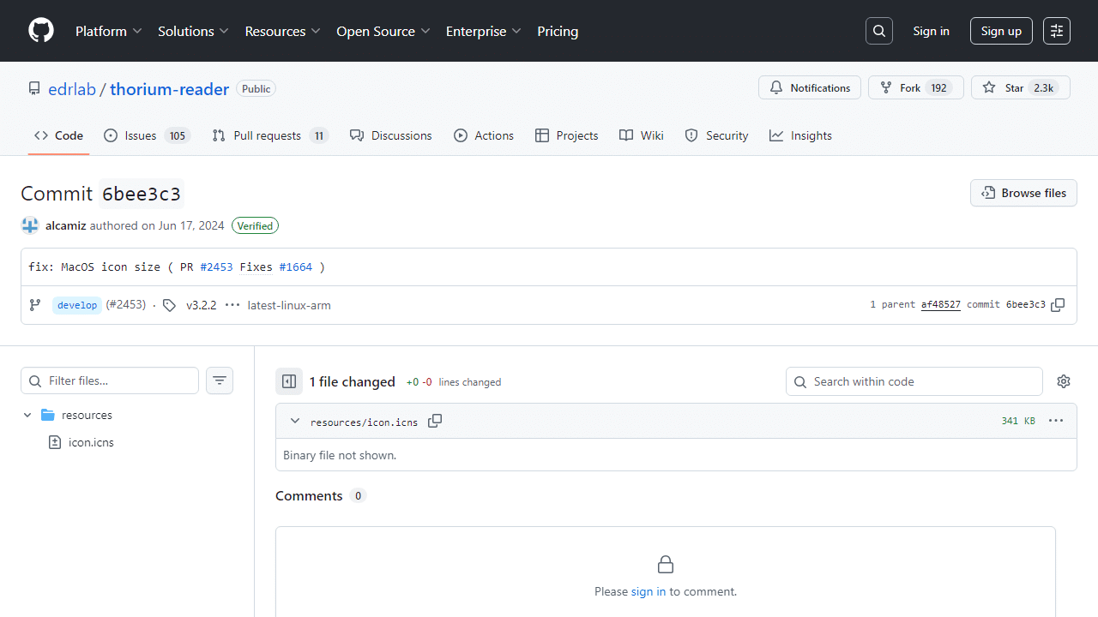The height and width of the screenshot is (617, 1098).
Task: Click the 341 KB size label
Action: click(x=1018, y=421)
